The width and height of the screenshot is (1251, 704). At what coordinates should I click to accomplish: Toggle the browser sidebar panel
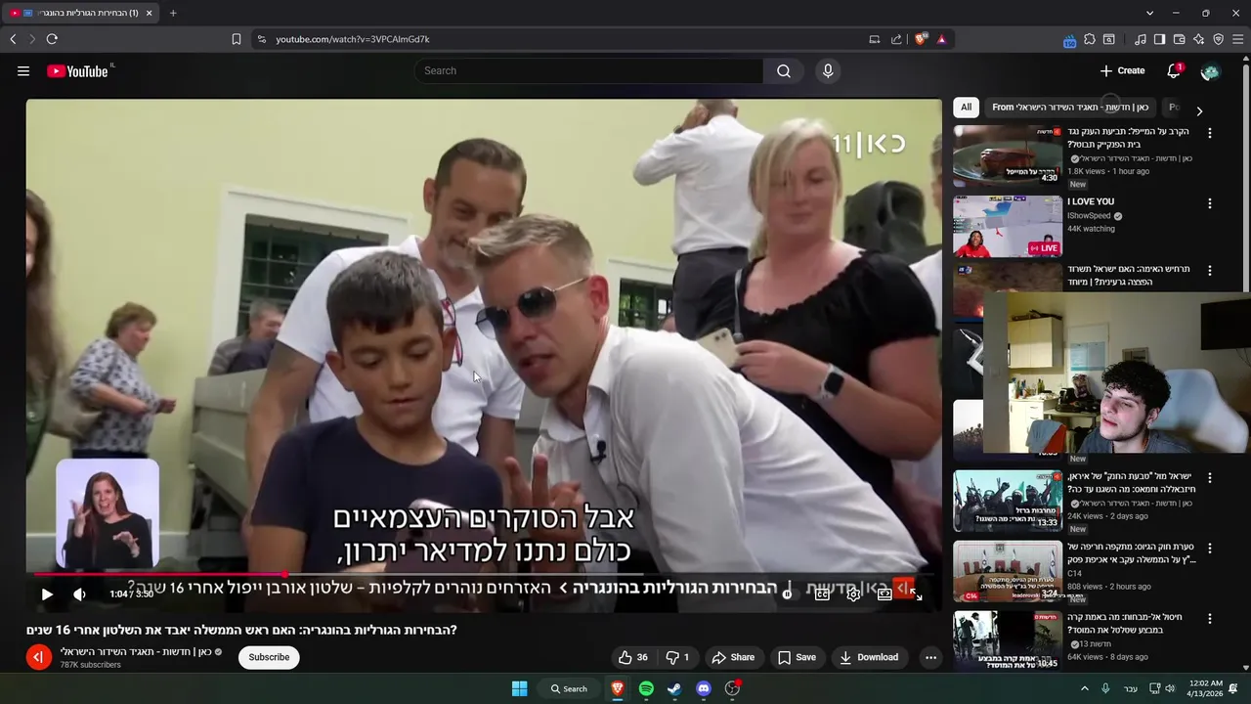(1159, 39)
